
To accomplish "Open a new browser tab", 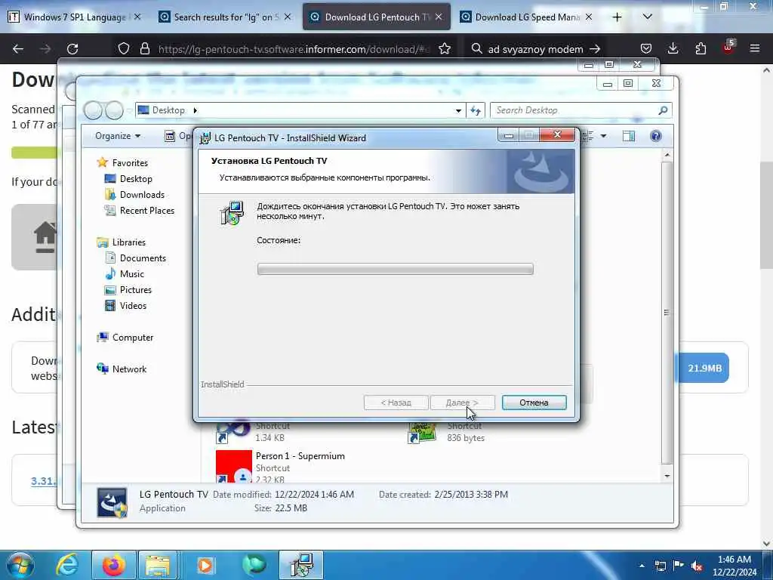I will 617,17.
